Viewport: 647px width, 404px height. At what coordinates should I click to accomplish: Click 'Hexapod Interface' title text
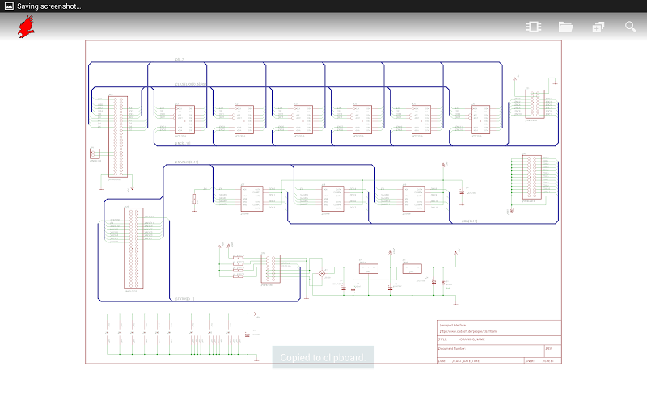453,326
